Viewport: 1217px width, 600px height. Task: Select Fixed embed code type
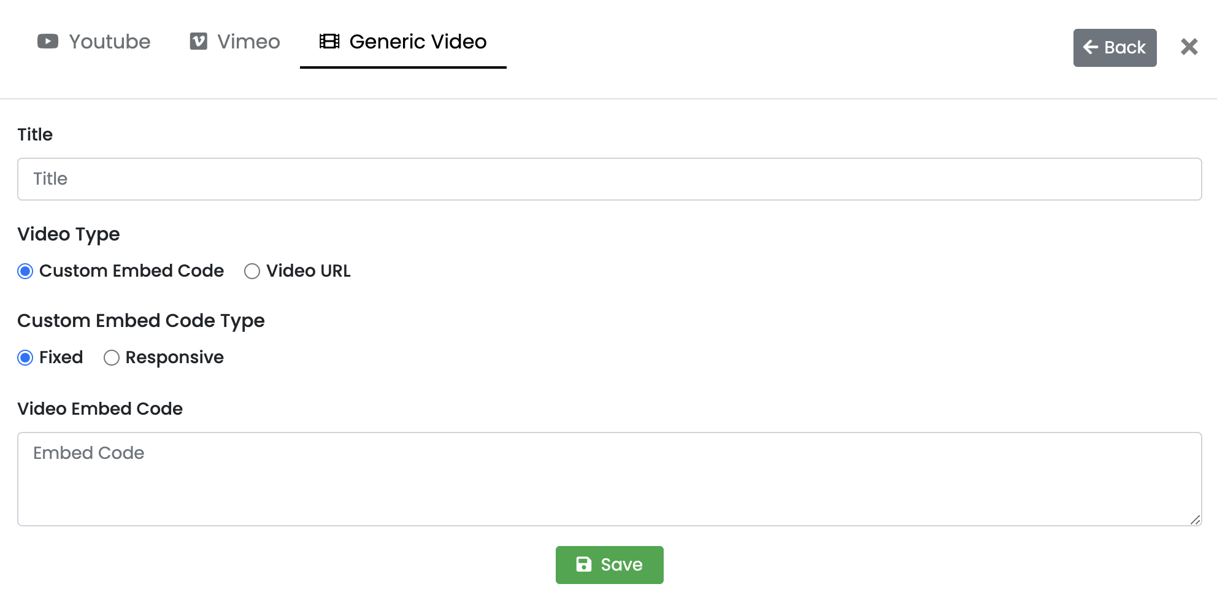(x=25, y=358)
